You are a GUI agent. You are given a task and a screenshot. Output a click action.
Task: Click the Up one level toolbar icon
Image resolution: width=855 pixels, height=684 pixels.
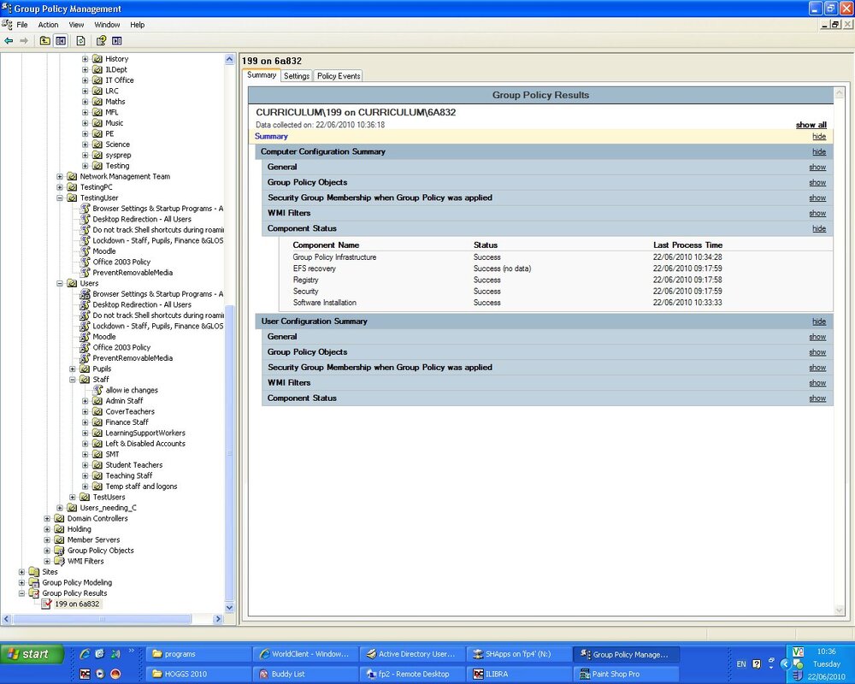[x=44, y=41]
